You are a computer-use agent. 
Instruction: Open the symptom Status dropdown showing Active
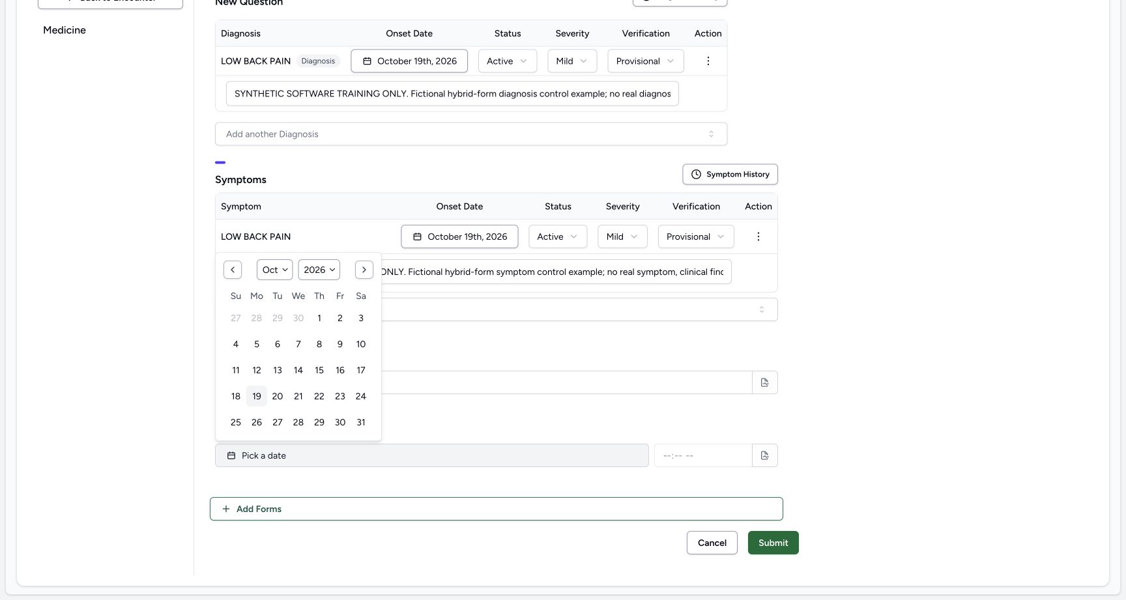tap(558, 236)
